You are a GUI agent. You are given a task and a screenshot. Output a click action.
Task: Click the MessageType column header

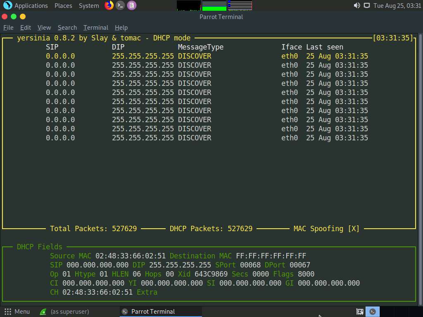point(201,47)
